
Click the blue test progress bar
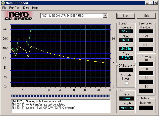[60, 96]
